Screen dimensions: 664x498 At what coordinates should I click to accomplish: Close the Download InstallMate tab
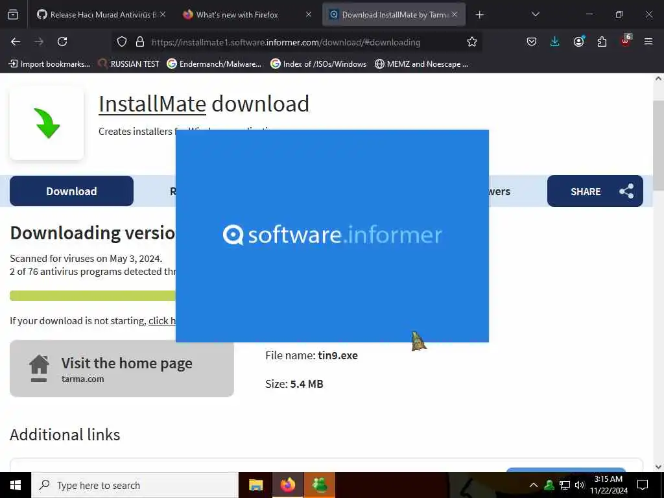tap(455, 14)
